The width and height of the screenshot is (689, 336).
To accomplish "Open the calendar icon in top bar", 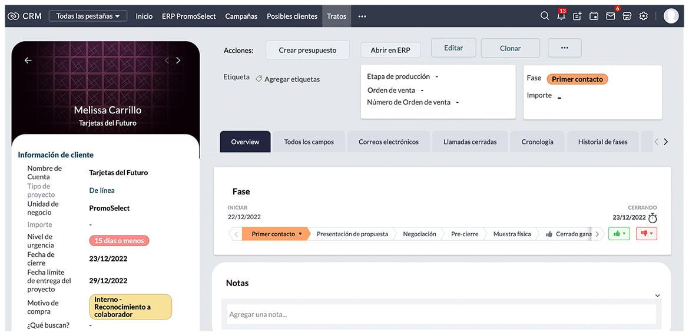I will (x=594, y=16).
